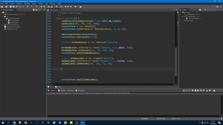
Task: Click the New Java Class icon
Action: (x=44, y=7)
